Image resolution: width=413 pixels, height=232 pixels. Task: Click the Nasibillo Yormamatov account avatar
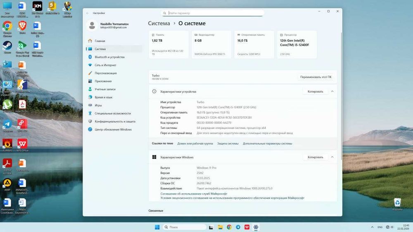click(92, 26)
